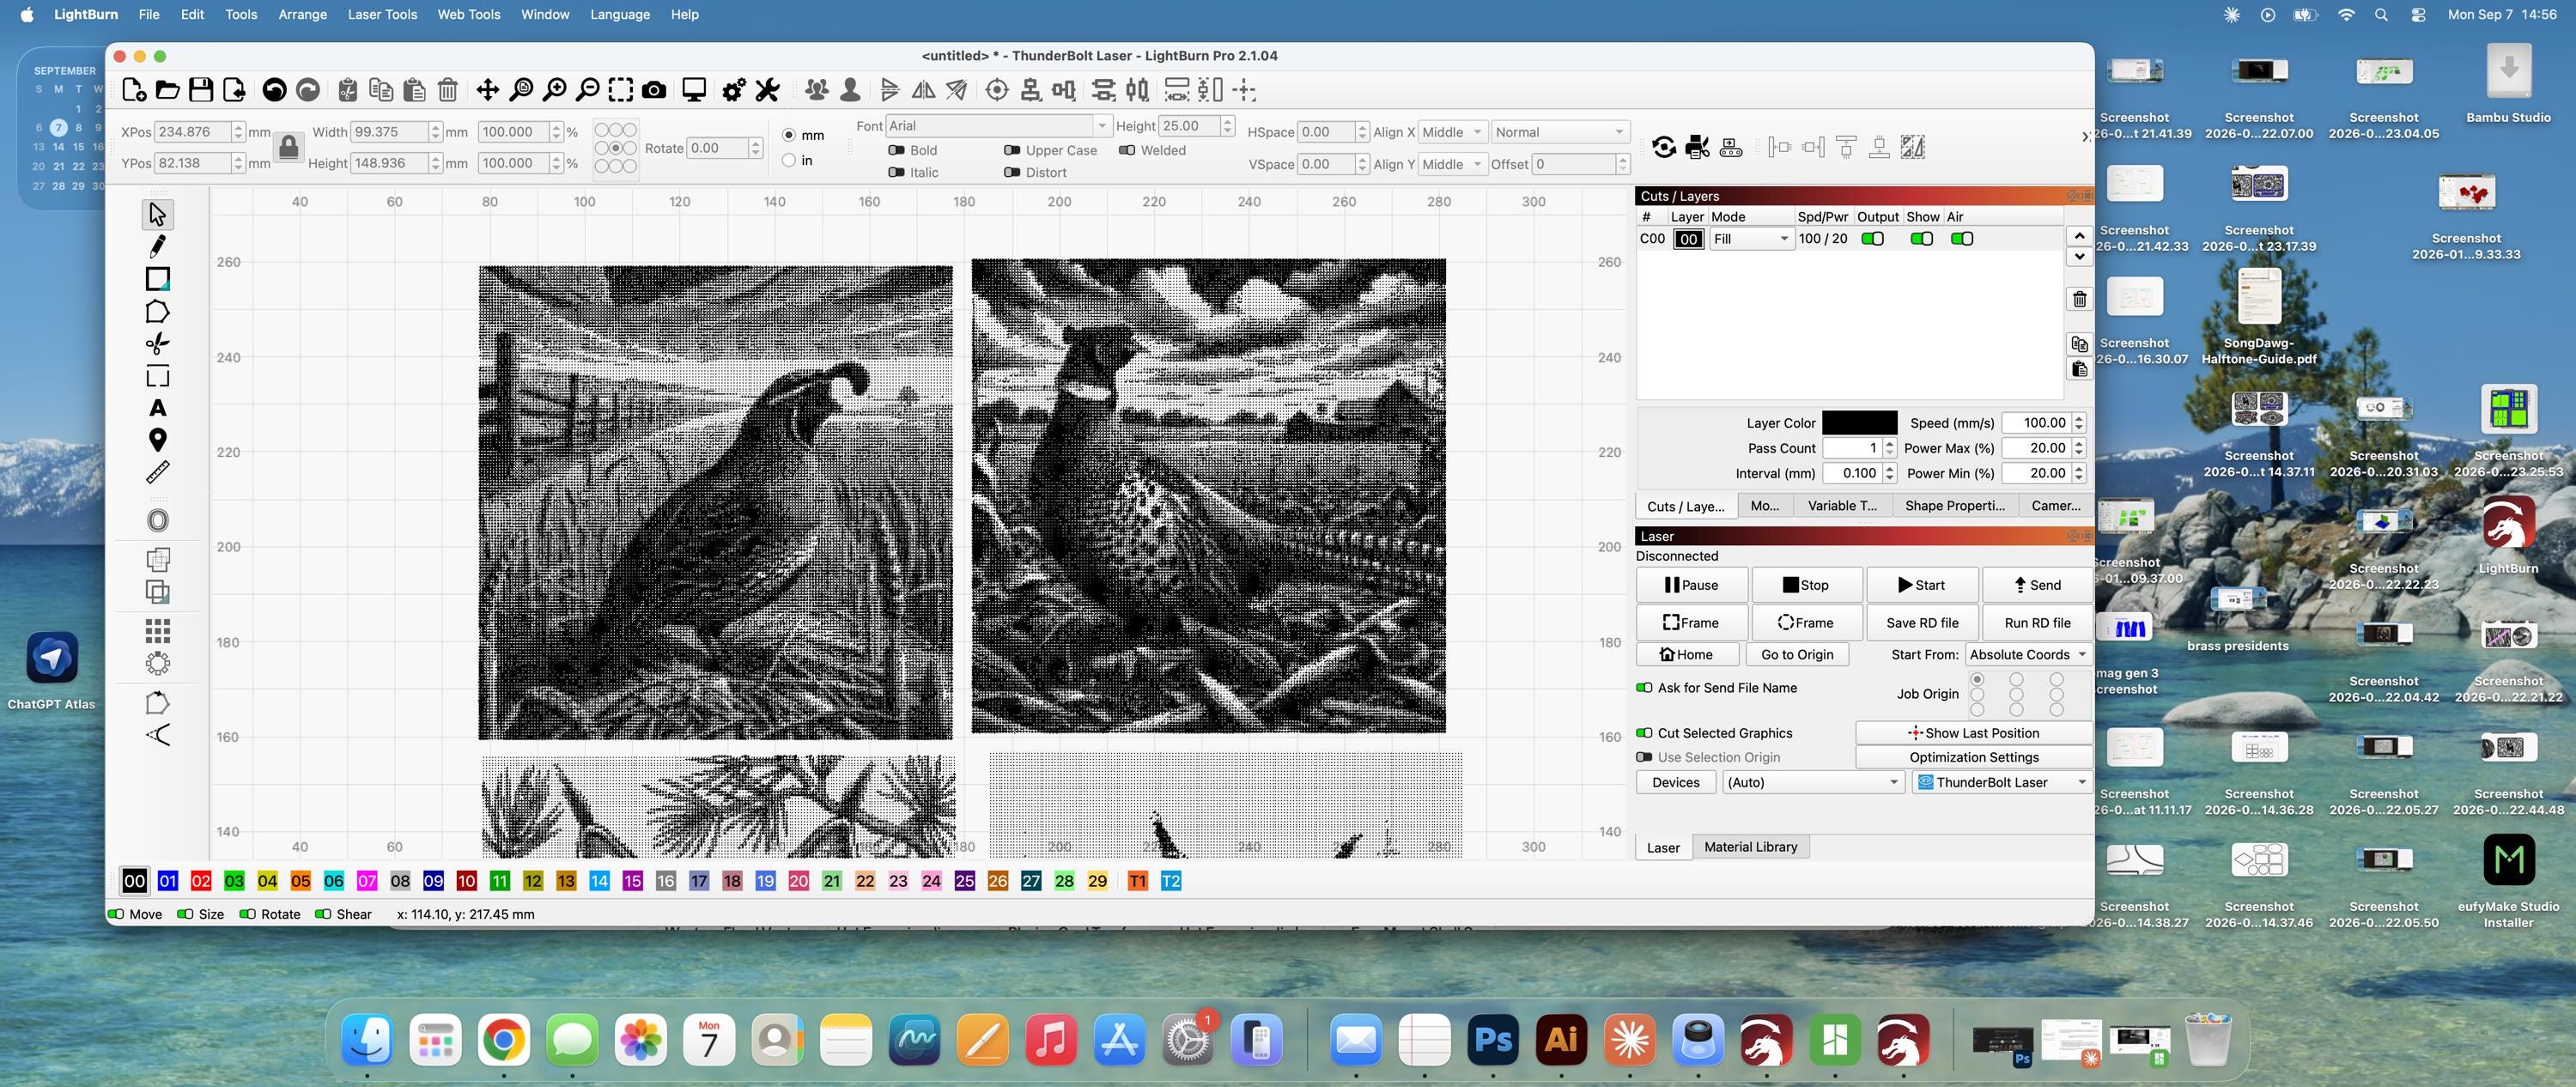Click the Undo arrow in toolbar

(x=274, y=90)
